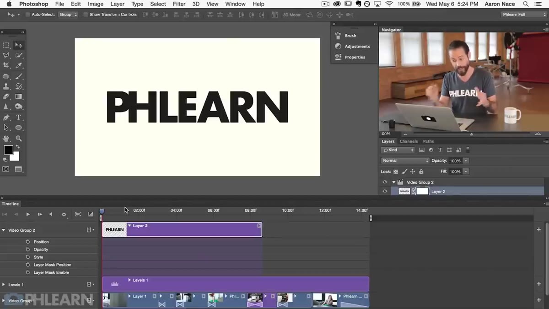Reset default foreground and background colors
The image size is (549, 309).
click(5, 160)
